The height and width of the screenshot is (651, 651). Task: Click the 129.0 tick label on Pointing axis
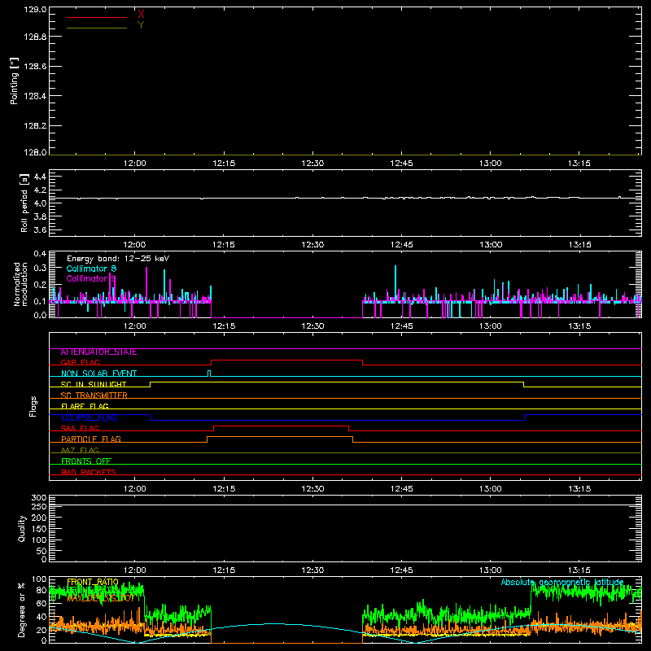pyautogui.click(x=35, y=10)
